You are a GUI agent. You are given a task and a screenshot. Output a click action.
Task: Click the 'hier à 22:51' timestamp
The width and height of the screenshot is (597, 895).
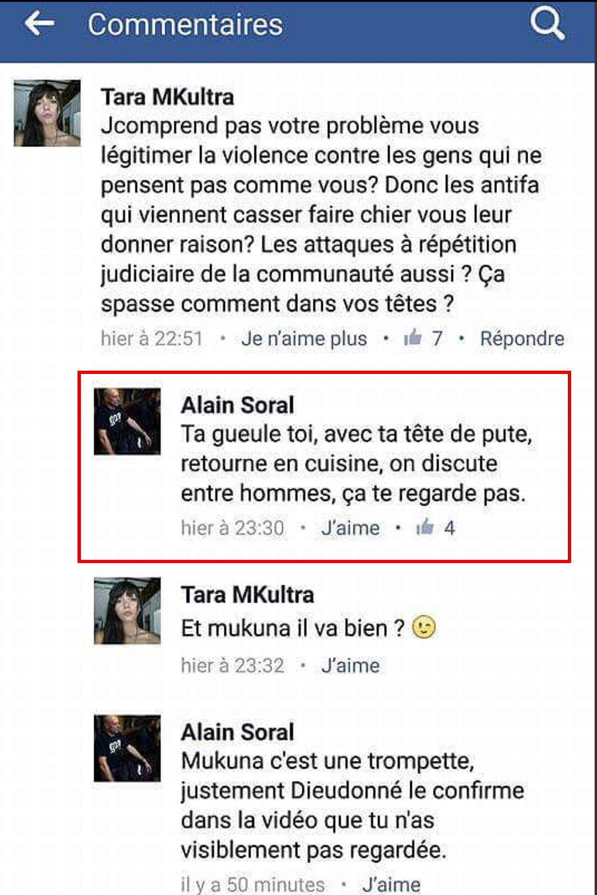[x=152, y=339]
